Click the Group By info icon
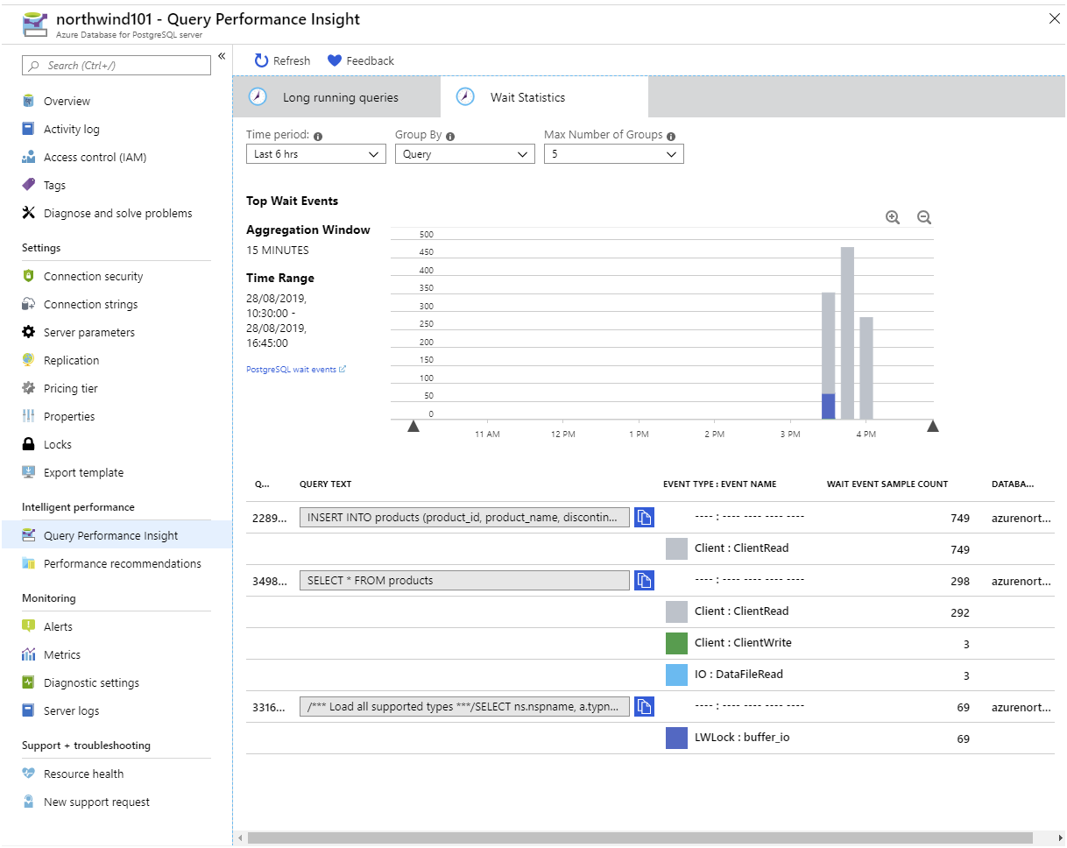Image resolution: width=1067 pixels, height=848 pixels. [x=449, y=137]
